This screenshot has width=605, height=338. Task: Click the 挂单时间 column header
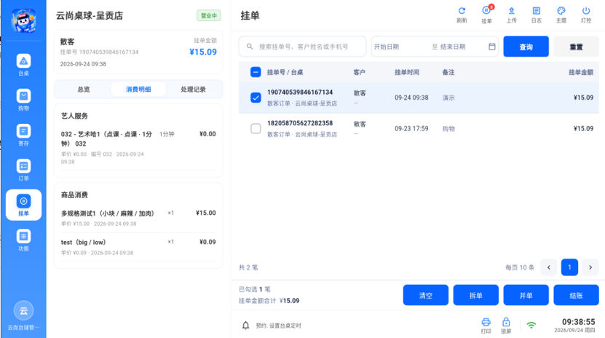coord(407,72)
